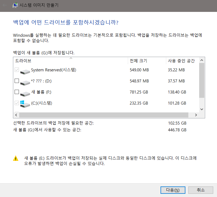Click the 548.97 MB total size value

[139, 81]
